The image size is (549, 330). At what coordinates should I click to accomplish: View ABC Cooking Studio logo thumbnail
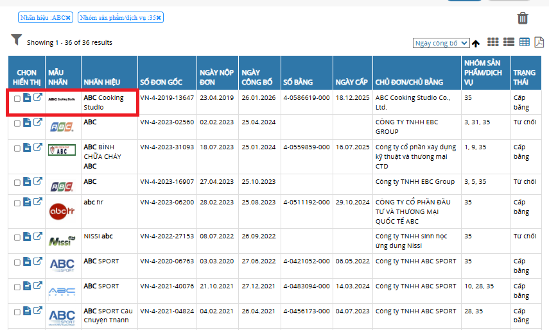[62, 99]
